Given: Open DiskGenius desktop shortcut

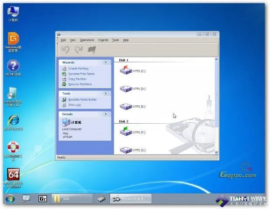Looking at the screenshot, I should click(x=13, y=39).
